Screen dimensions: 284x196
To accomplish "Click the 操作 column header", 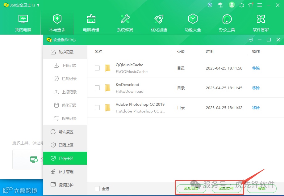I will point(256,52).
